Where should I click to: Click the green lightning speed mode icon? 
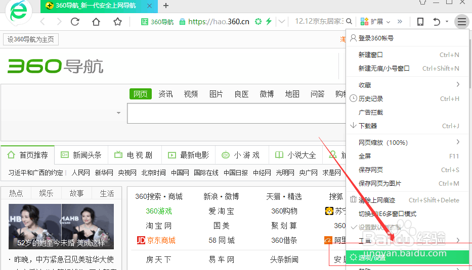pyautogui.click(x=269, y=21)
